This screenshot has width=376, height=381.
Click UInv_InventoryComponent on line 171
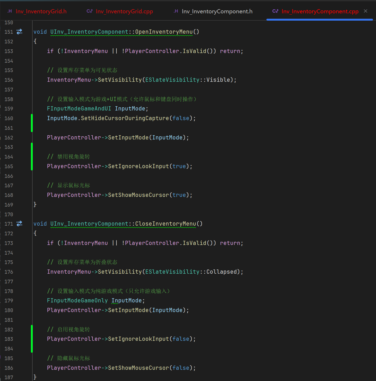89,224
